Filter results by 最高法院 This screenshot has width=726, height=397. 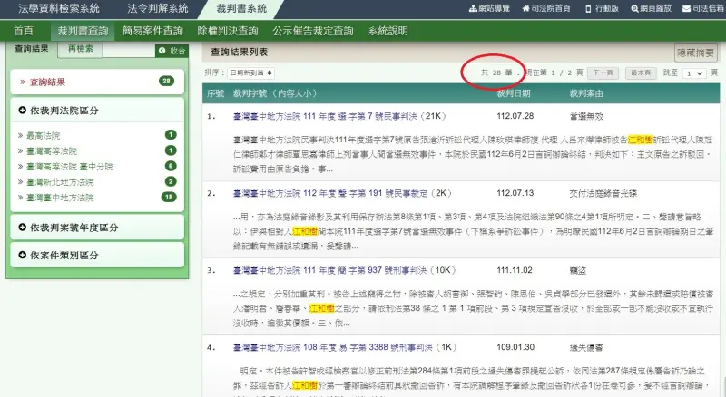point(43,136)
